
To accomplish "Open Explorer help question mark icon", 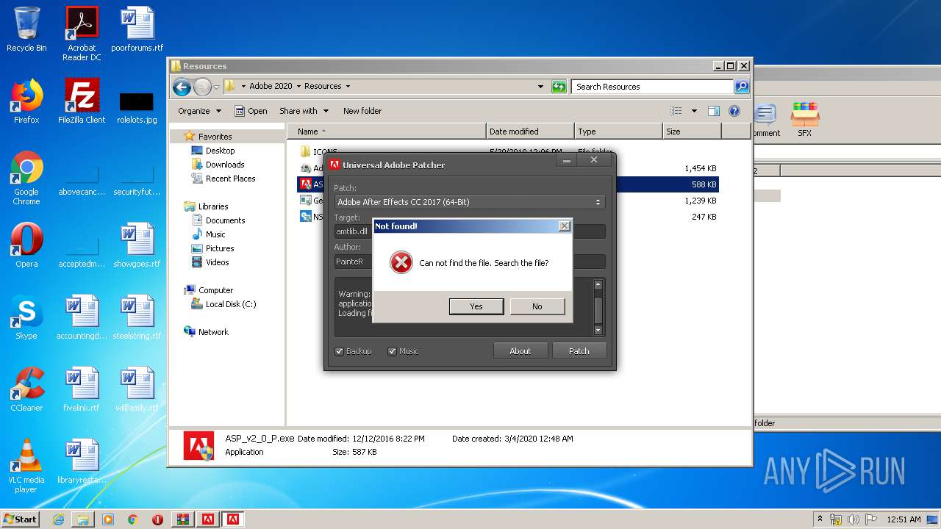I will 734,111.
